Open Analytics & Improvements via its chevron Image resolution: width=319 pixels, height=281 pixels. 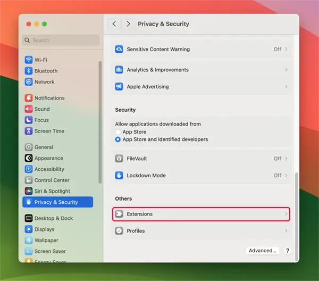(286, 70)
